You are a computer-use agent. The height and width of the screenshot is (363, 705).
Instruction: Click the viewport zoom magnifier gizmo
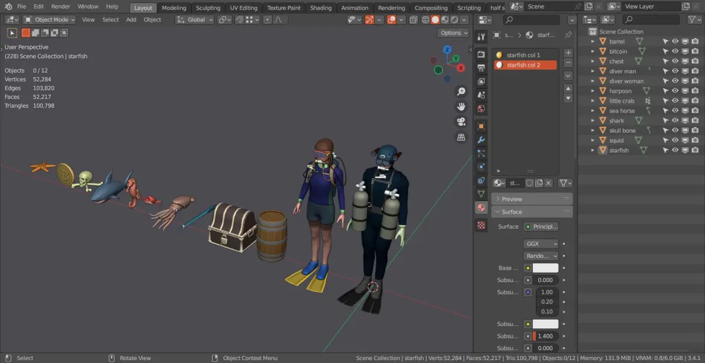tap(461, 91)
